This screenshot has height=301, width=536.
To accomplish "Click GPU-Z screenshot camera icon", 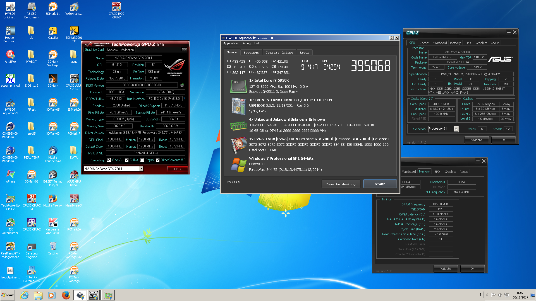I will pyautogui.click(x=184, y=49).
